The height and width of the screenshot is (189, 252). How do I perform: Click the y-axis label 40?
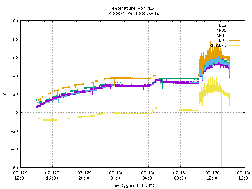point(15,76)
